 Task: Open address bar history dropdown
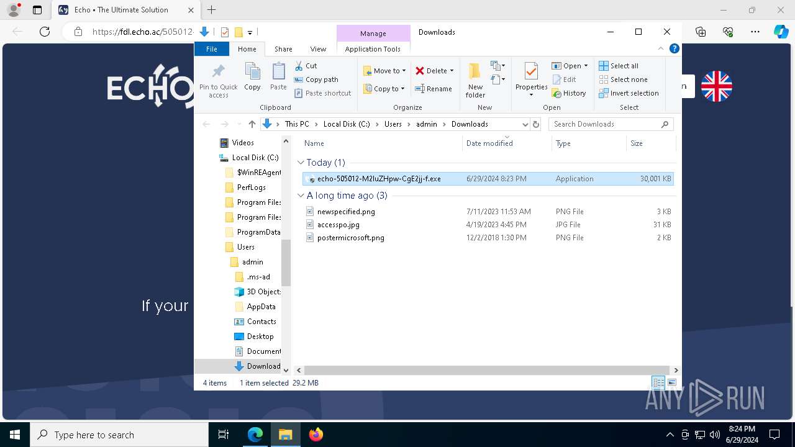tap(525, 124)
